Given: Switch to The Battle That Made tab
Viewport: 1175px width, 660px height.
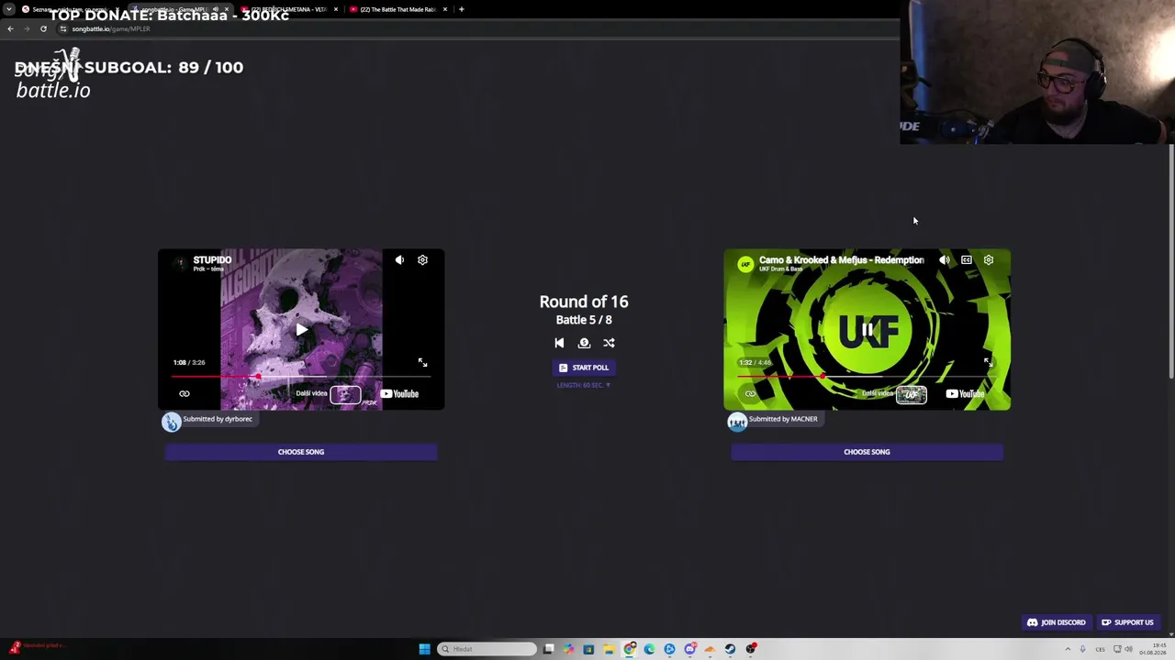Looking at the screenshot, I should tap(398, 9).
